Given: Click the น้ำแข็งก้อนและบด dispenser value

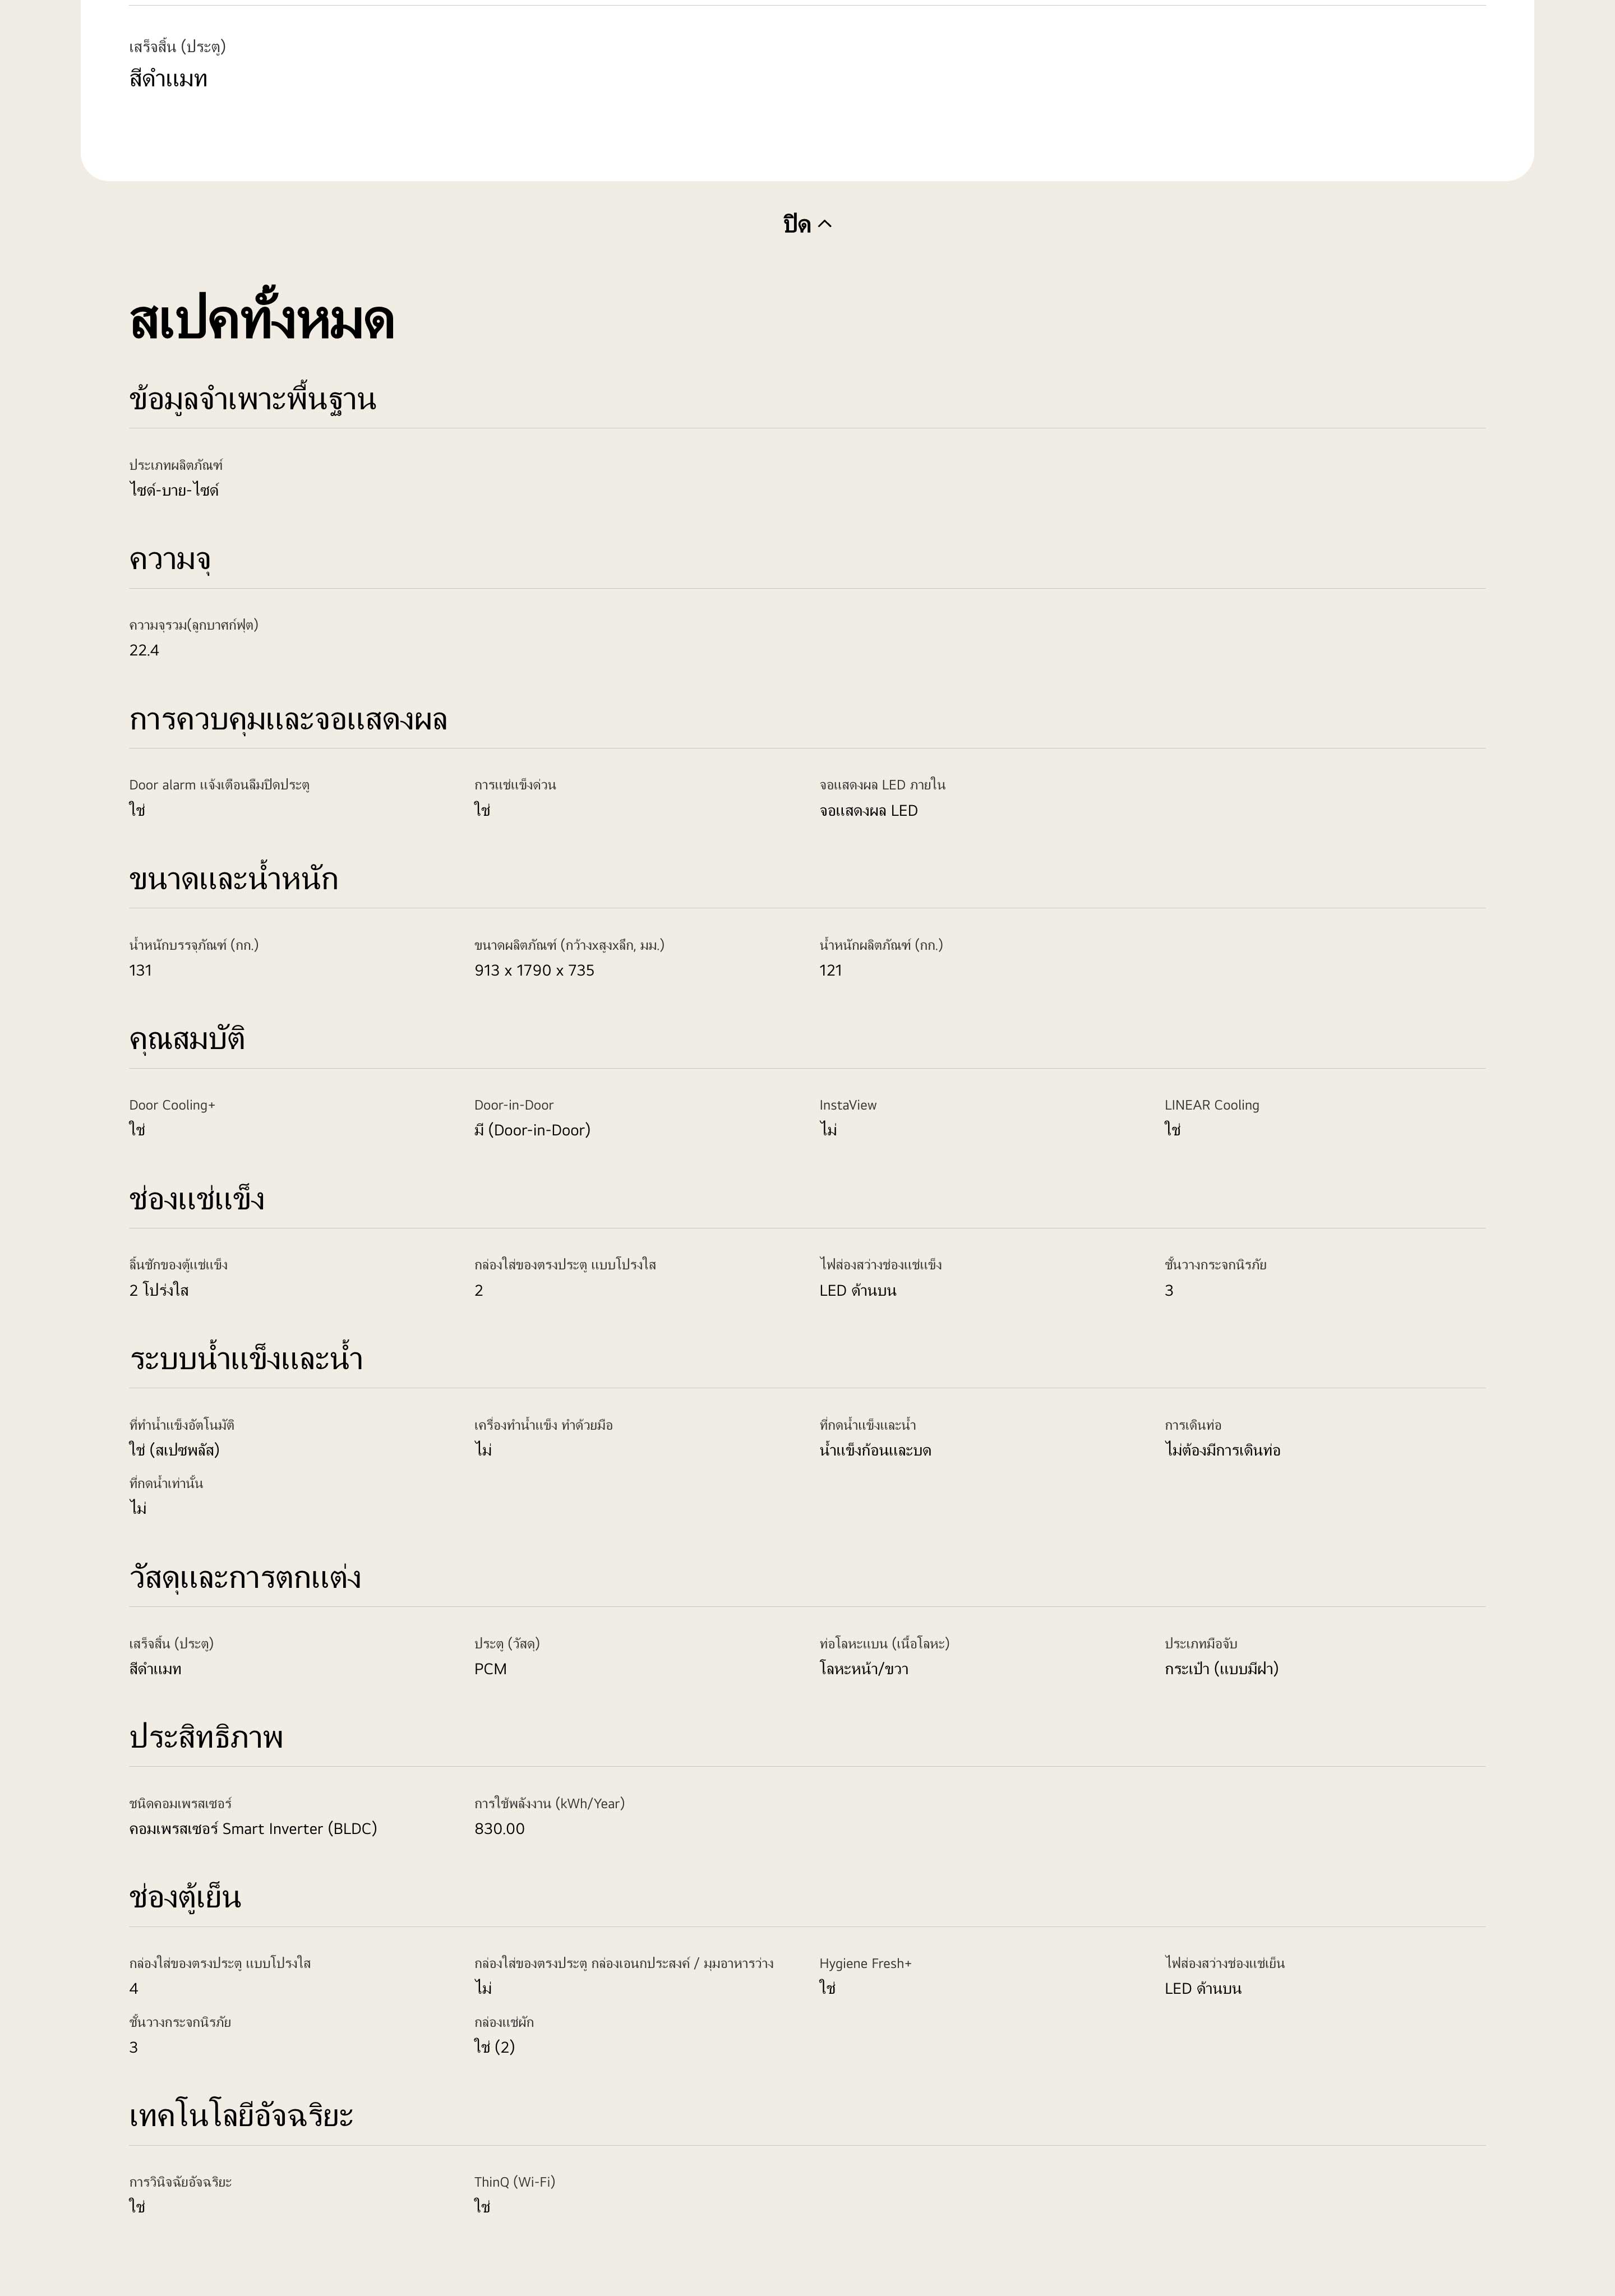Looking at the screenshot, I should point(875,1450).
